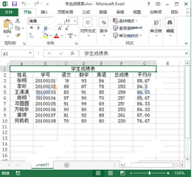Switch to Page Layout view in status bar
This screenshot has width=192, height=177.
click(x=110, y=173)
